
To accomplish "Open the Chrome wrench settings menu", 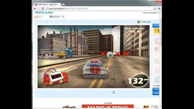I will pyautogui.click(x=159, y=9).
